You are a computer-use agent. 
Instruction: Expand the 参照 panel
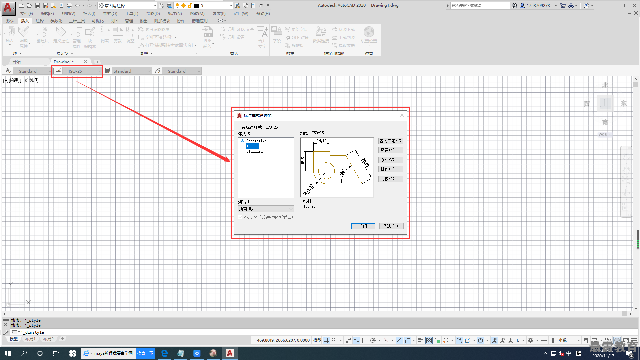point(146,53)
